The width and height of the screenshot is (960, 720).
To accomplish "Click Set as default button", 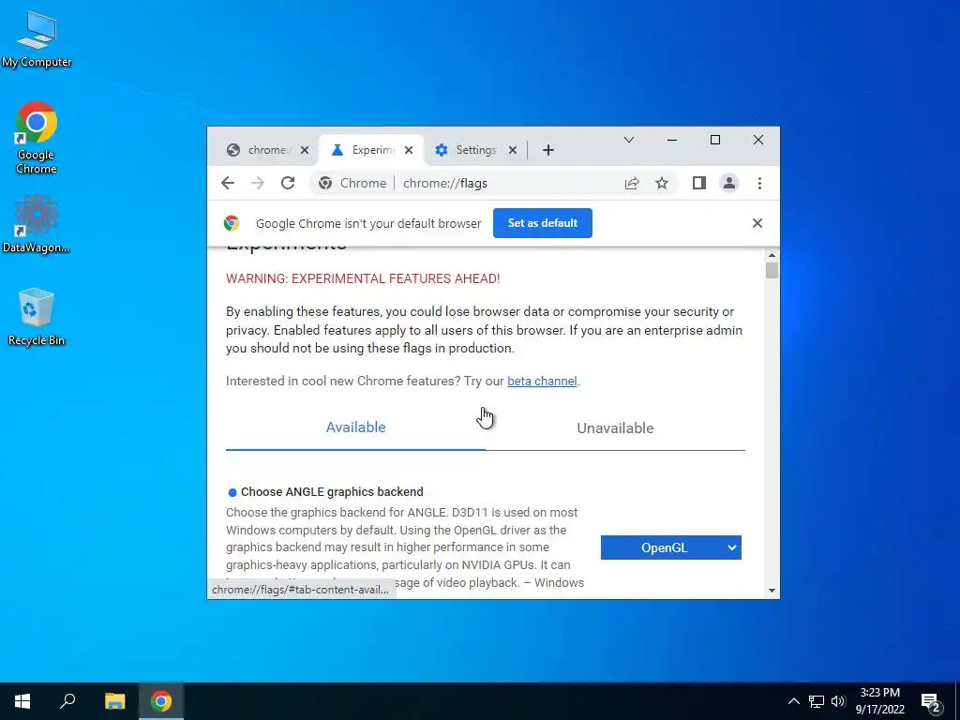I will click(x=543, y=223).
